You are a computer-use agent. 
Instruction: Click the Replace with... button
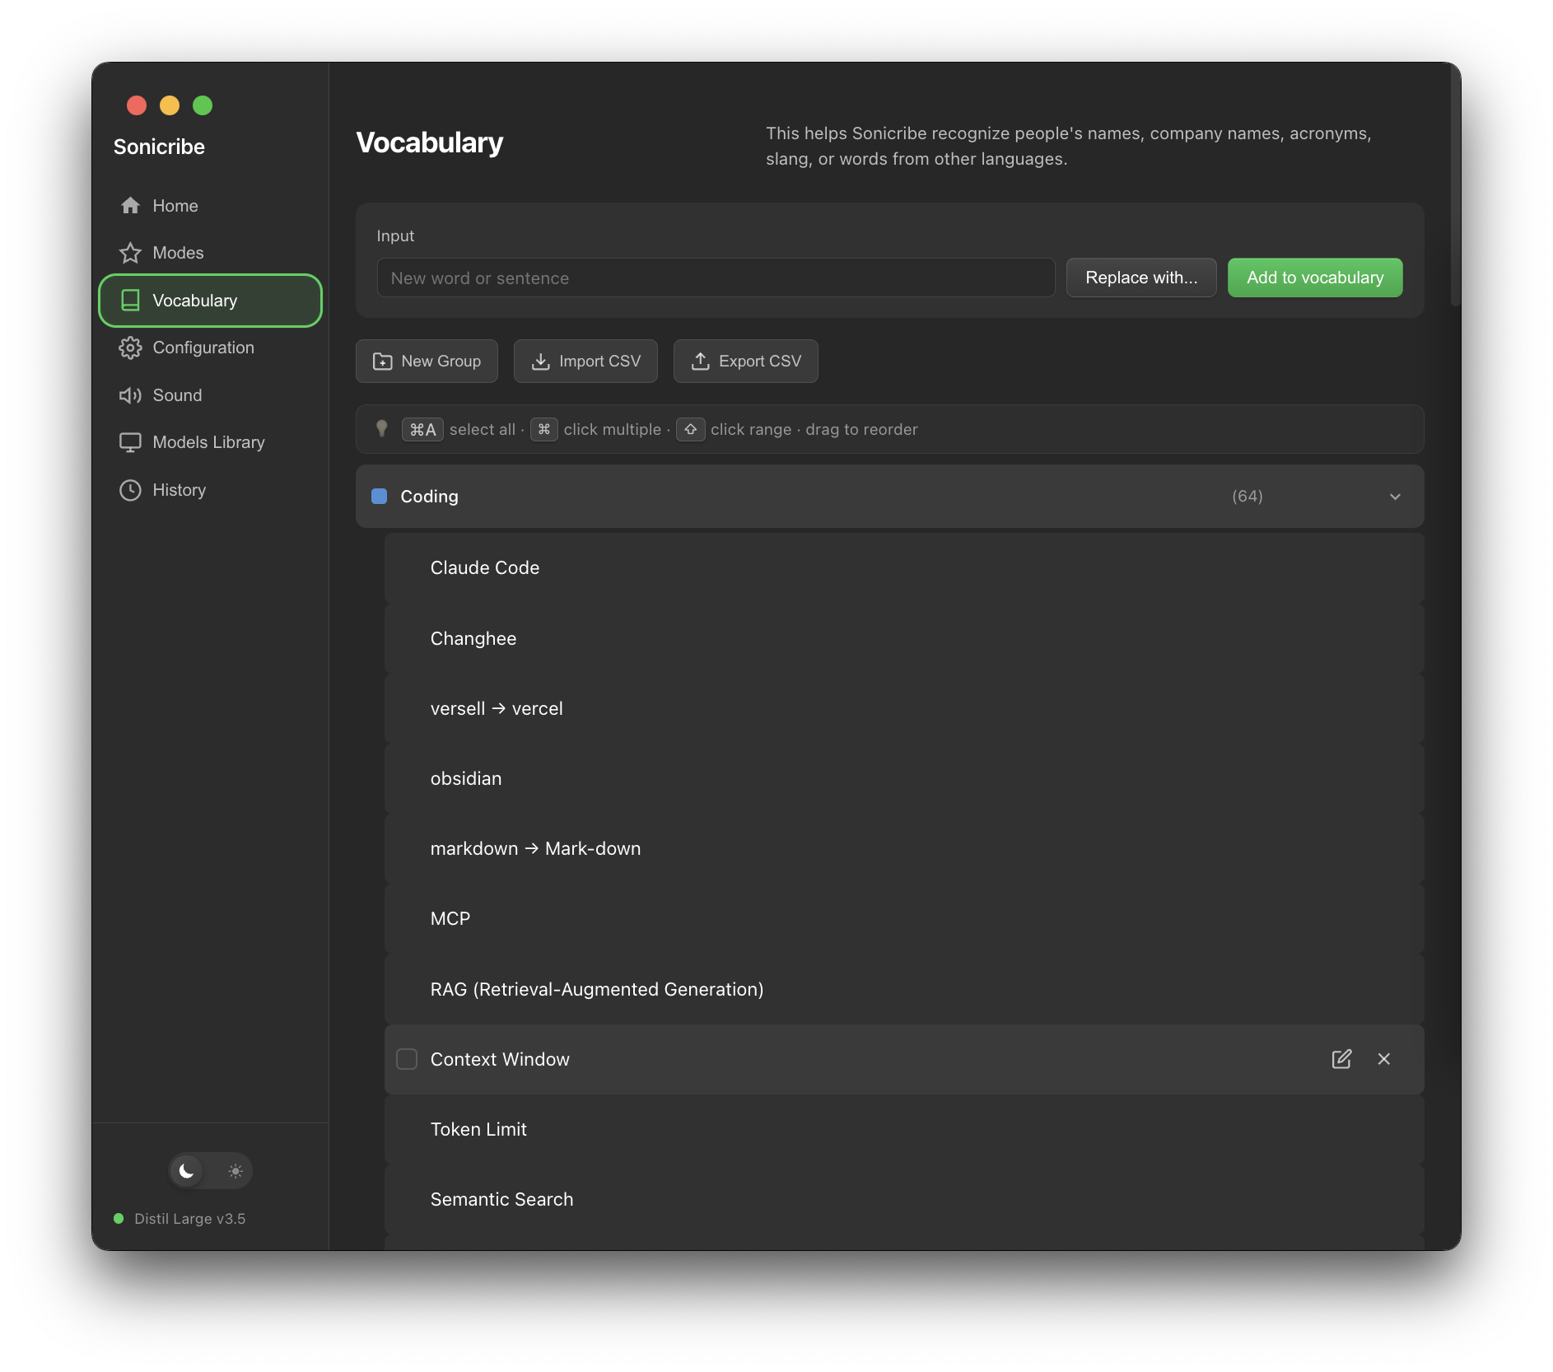click(1141, 278)
